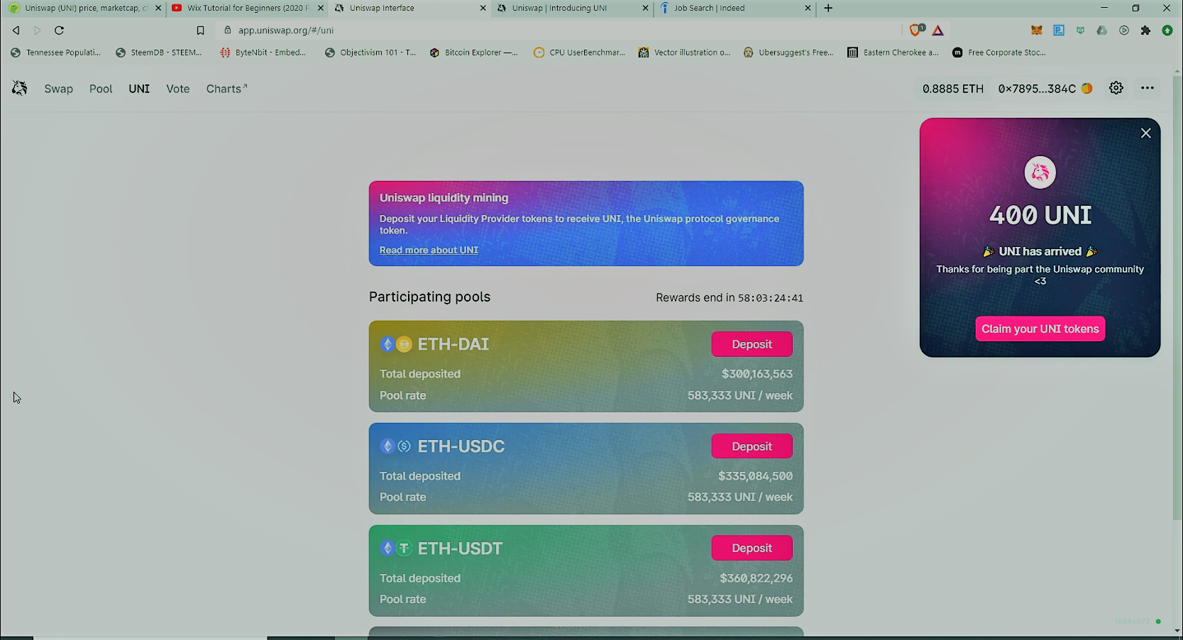Open the Charts external link
This screenshot has width=1183, height=640.
pos(226,89)
